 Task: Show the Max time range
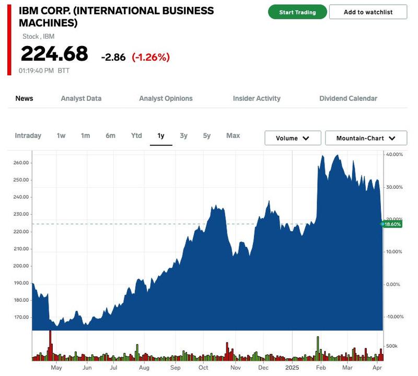pyautogui.click(x=233, y=135)
